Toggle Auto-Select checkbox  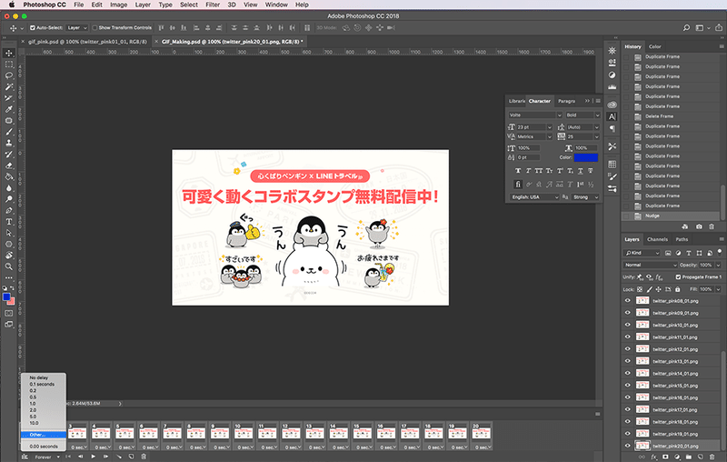(x=33, y=28)
